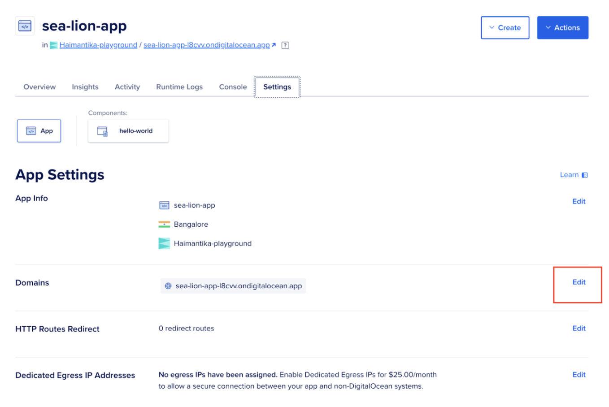Edit the App Info section
Image resolution: width=609 pixels, height=407 pixels.
(x=579, y=202)
